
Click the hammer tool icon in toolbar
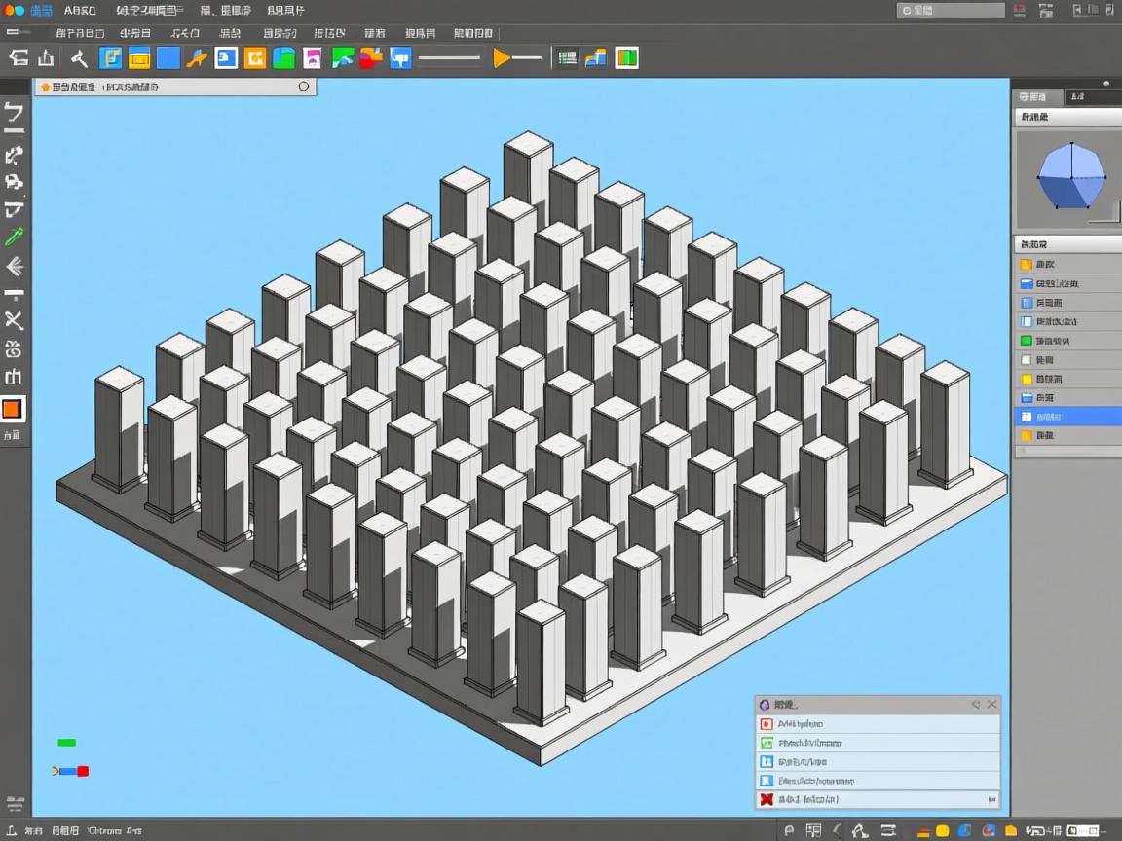[80, 57]
